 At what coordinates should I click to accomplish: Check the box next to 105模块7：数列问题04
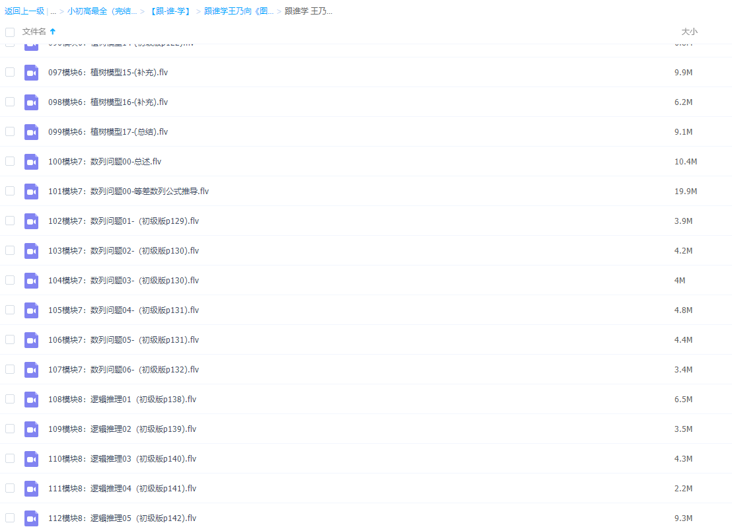click(x=9, y=310)
